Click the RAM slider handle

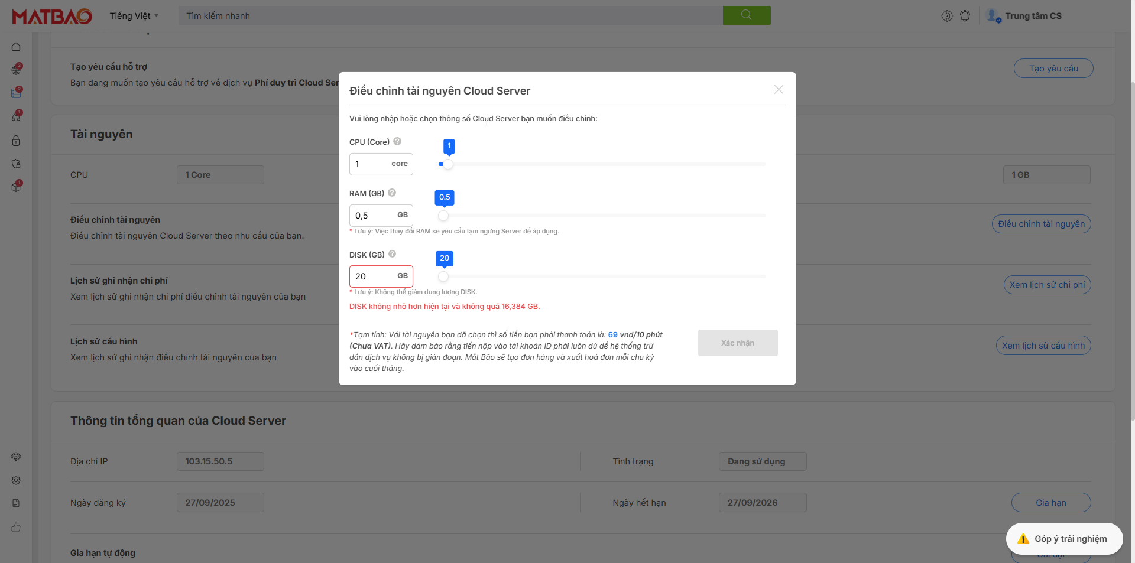click(443, 216)
